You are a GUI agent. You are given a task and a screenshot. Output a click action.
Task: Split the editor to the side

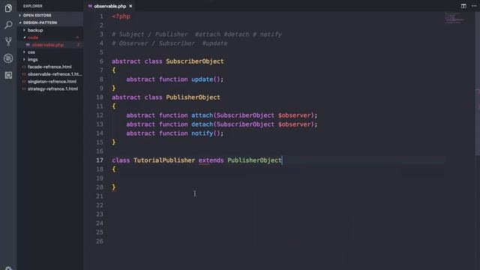tap(463, 6)
